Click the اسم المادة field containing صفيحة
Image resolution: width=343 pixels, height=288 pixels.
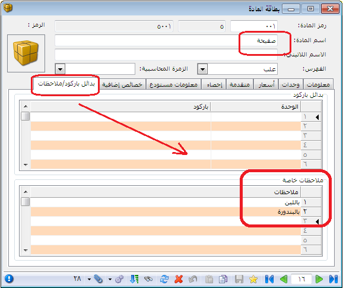pyautogui.click(x=166, y=40)
